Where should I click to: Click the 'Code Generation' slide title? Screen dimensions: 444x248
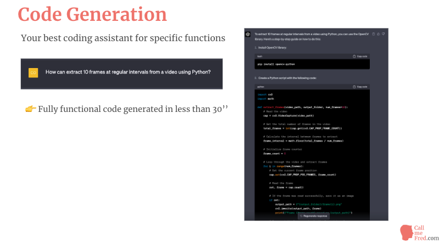pos(92,14)
